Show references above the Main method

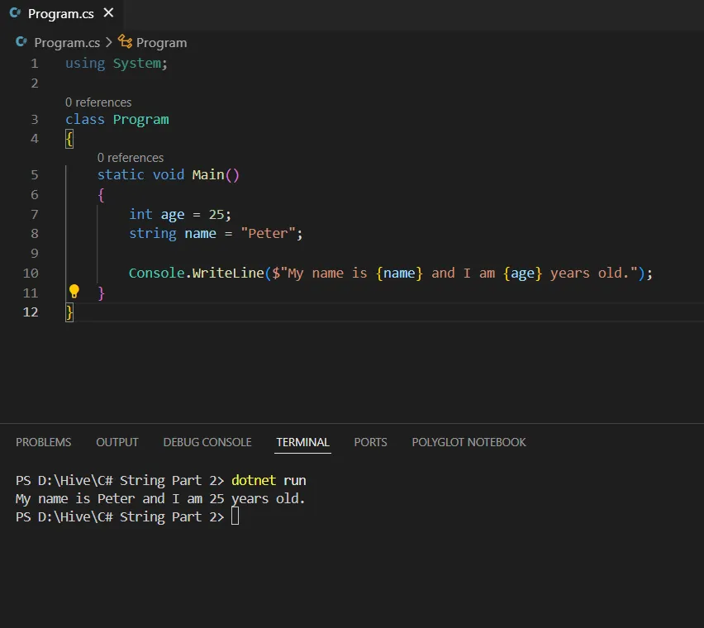click(131, 158)
